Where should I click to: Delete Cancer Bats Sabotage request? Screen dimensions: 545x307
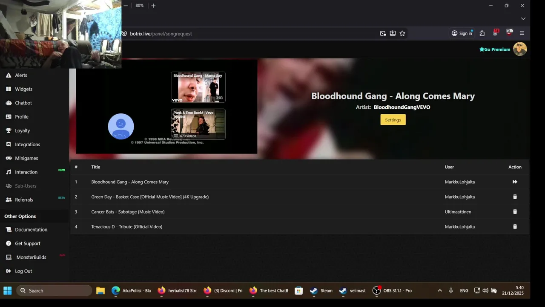tap(515, 211)
